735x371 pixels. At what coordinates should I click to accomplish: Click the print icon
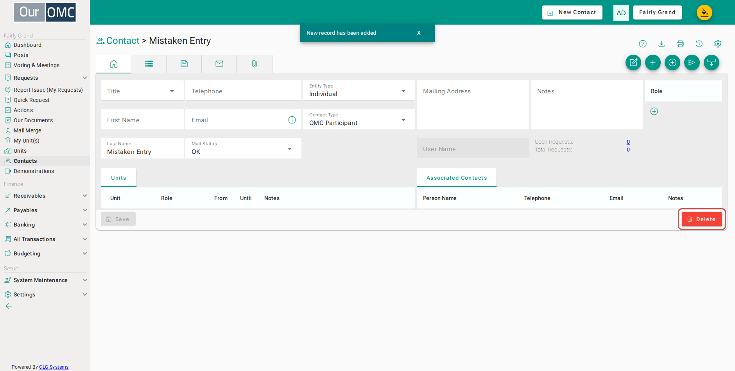pos(680,44)
